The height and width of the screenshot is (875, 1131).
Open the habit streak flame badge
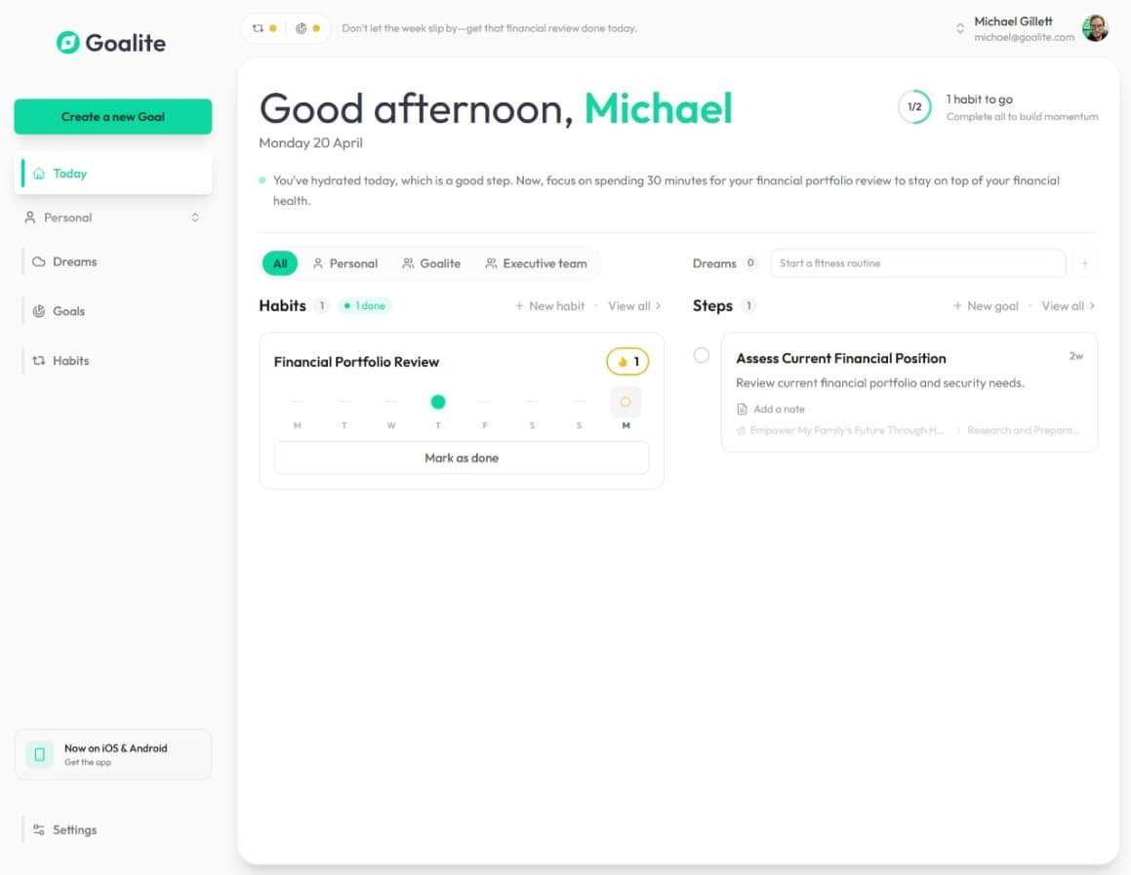[x=626, y=361]
